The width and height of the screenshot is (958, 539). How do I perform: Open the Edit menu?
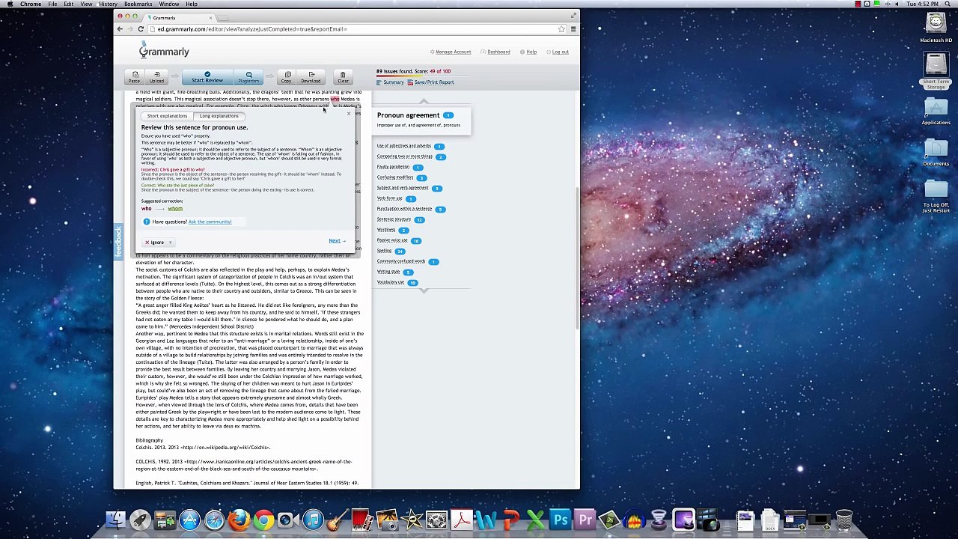69,4
